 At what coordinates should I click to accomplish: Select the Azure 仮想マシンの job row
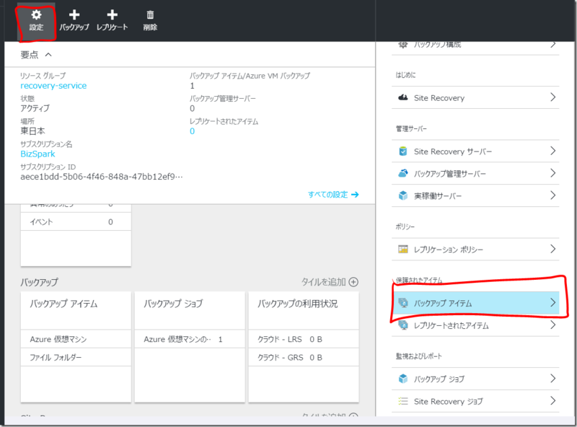coord(190,339)
